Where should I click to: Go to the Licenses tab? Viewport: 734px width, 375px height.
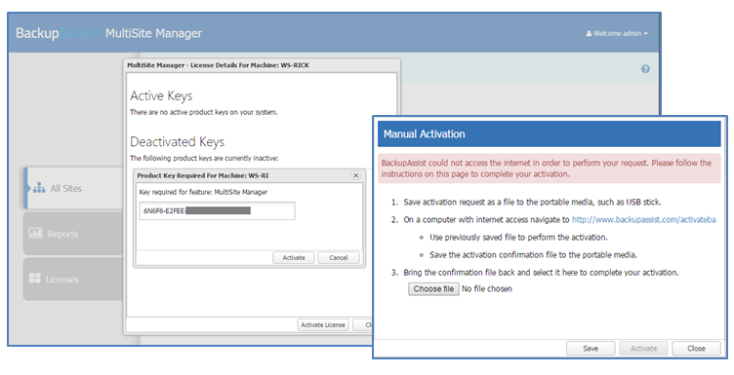coord(73,279)
